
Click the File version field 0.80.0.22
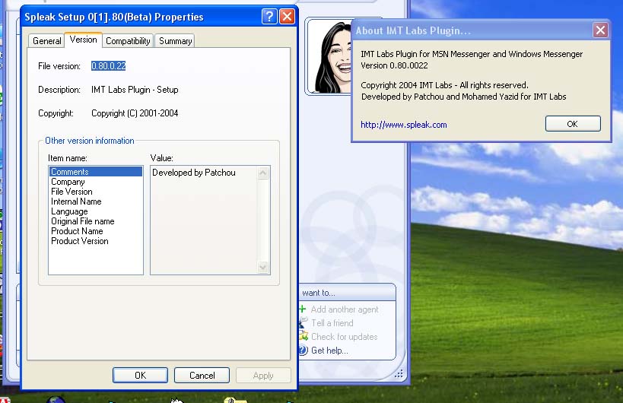[x=109, y=66]
